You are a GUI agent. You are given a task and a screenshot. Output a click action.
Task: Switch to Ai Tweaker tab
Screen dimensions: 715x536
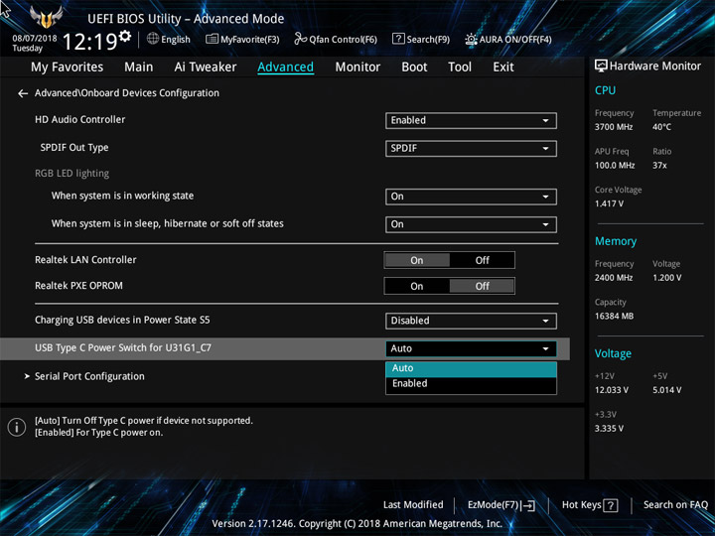(x=206, y=67)
